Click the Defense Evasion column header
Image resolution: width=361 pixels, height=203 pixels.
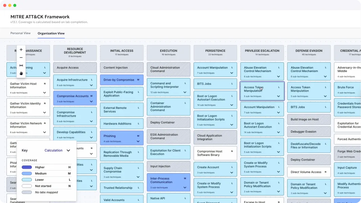[x=309, y=53]
